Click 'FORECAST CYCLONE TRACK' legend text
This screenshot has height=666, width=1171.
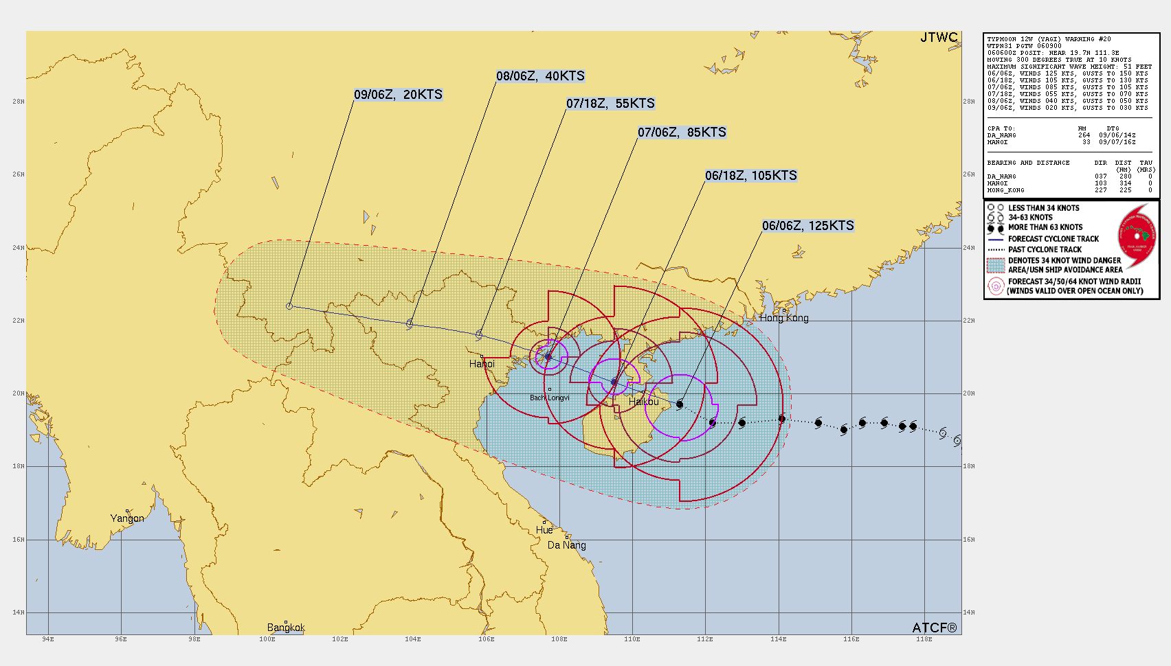(x=1053, y=239)
